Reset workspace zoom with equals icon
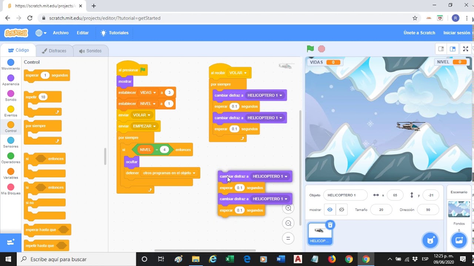 (x=288, y=238)
